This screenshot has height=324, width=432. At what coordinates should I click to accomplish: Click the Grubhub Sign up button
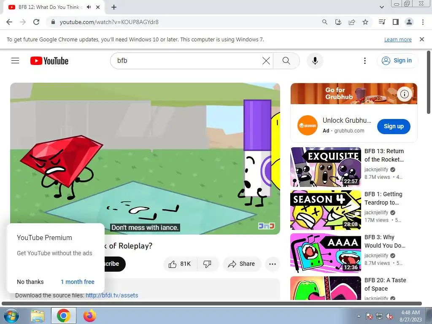[394, 126]
